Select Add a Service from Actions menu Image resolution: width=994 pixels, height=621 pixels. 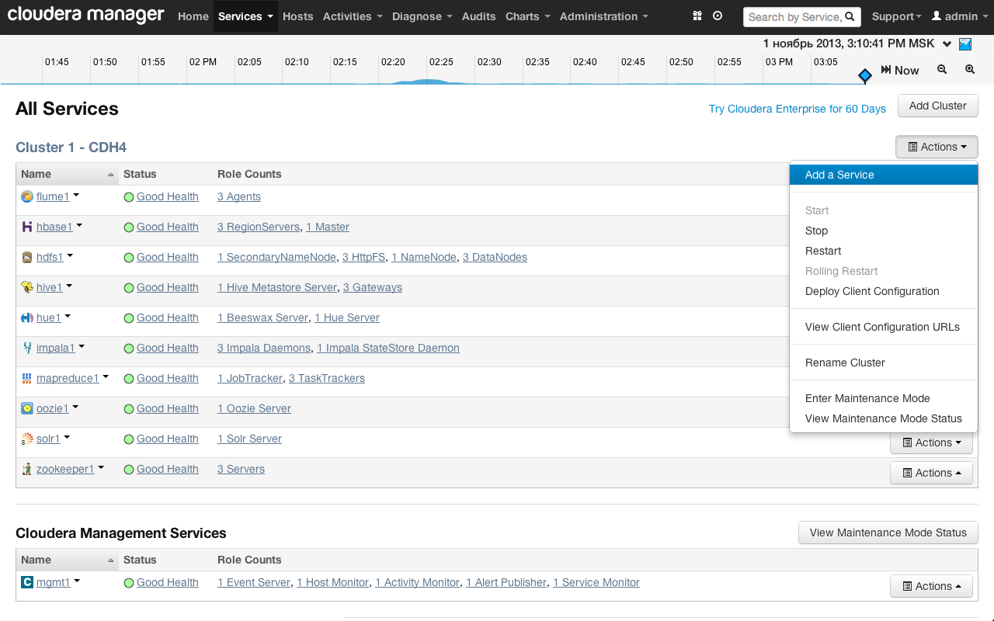point(884,175)
